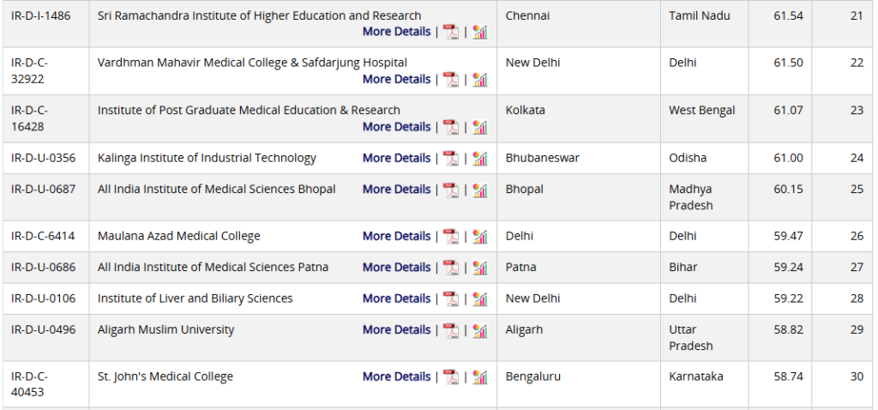Show More Details for Maulana Azad Medical College

point(396,236)
